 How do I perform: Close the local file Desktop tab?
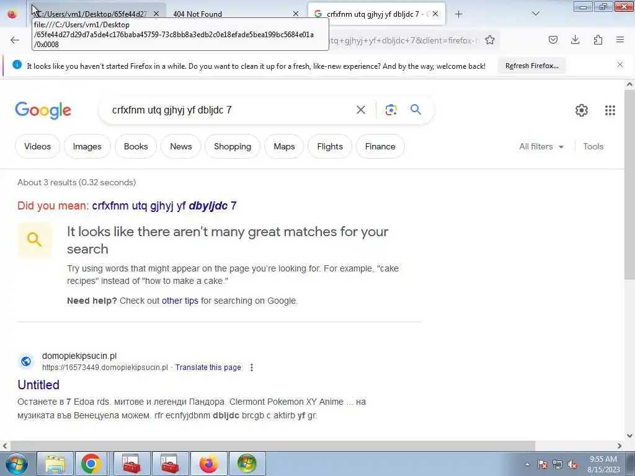[156, 14]
